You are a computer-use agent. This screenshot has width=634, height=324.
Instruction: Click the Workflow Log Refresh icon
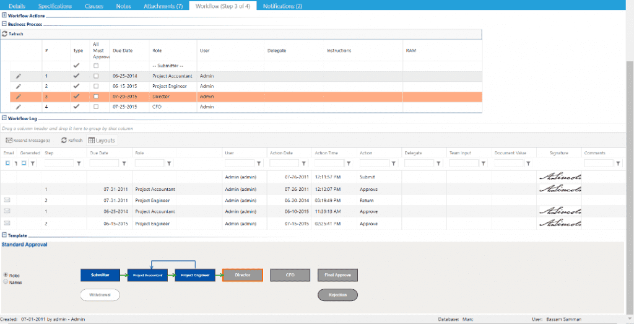coord(64,141)
